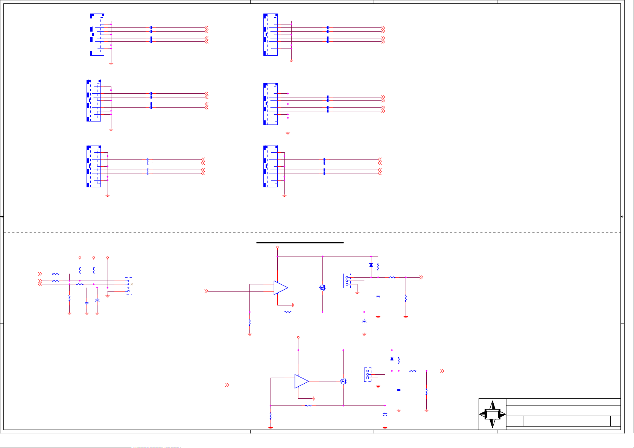
Task: Select the middle connector block in left column
Action: pyautogui.click(x=94, y=100)
